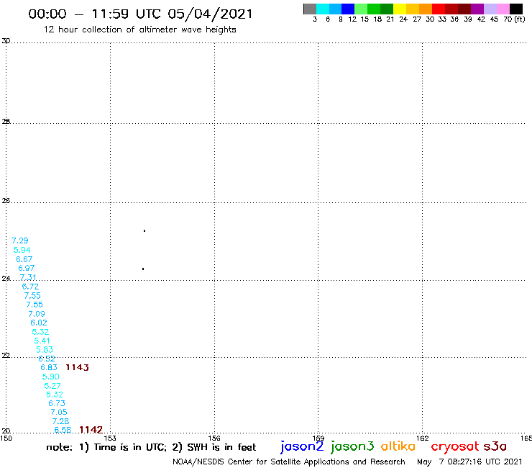Screen dimensions: 532x468
Task: Click the longitude axis label 162
Action: [423, 438]
